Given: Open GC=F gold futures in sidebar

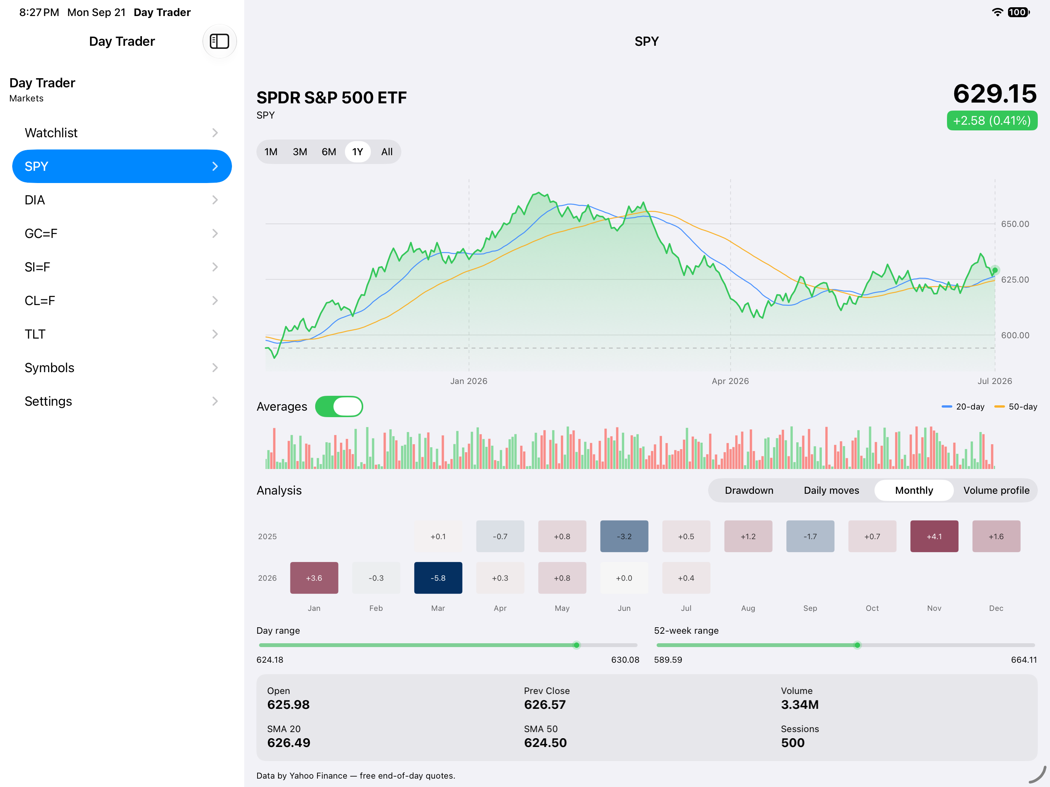Looking at the screenshot, I should [x=122, y=233].
